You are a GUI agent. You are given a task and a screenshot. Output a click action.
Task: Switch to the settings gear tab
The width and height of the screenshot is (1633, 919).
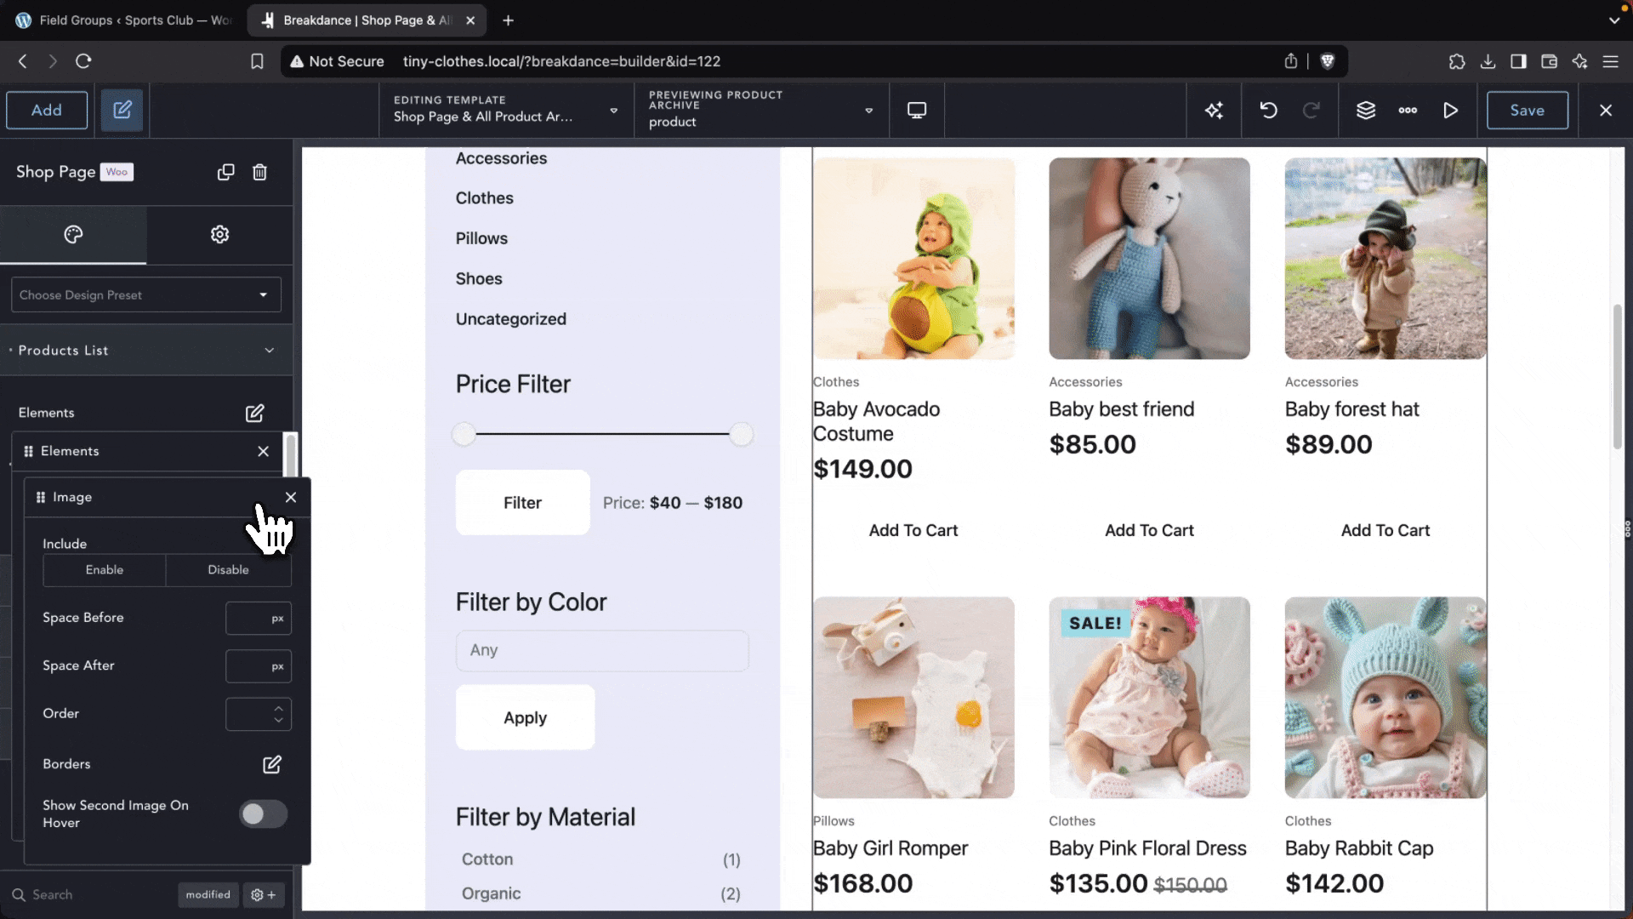click(219, 235)
